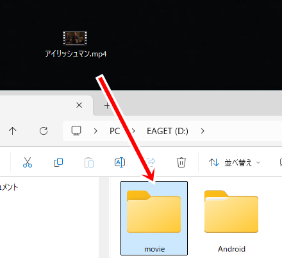Expand chevron after EAGET (D:)
This screenshot has height=258, width=282.
tap(203, 131)
